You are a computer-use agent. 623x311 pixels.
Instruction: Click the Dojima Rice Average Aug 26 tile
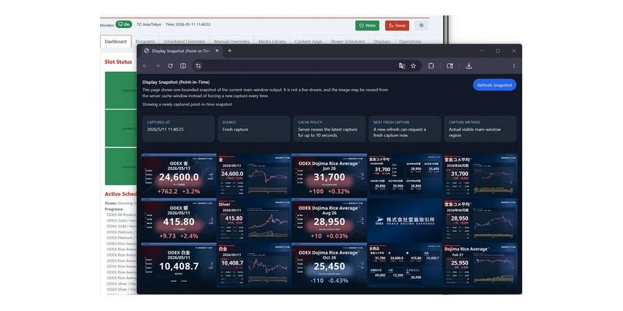tap(330, 220)
